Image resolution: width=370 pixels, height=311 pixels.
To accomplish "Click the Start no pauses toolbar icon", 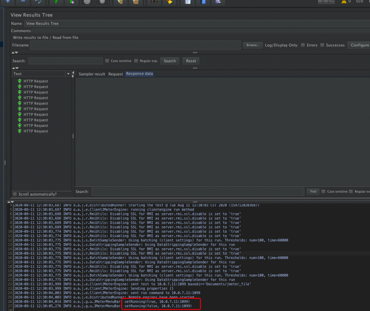I will [x=72, y=2].
